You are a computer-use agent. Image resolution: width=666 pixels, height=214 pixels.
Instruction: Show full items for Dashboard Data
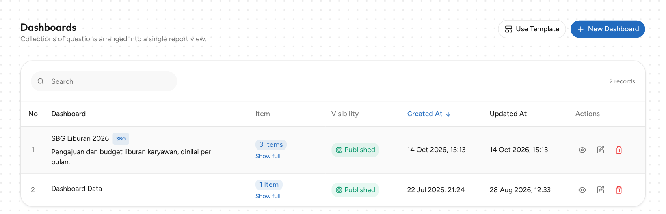(x=268, y=196)
